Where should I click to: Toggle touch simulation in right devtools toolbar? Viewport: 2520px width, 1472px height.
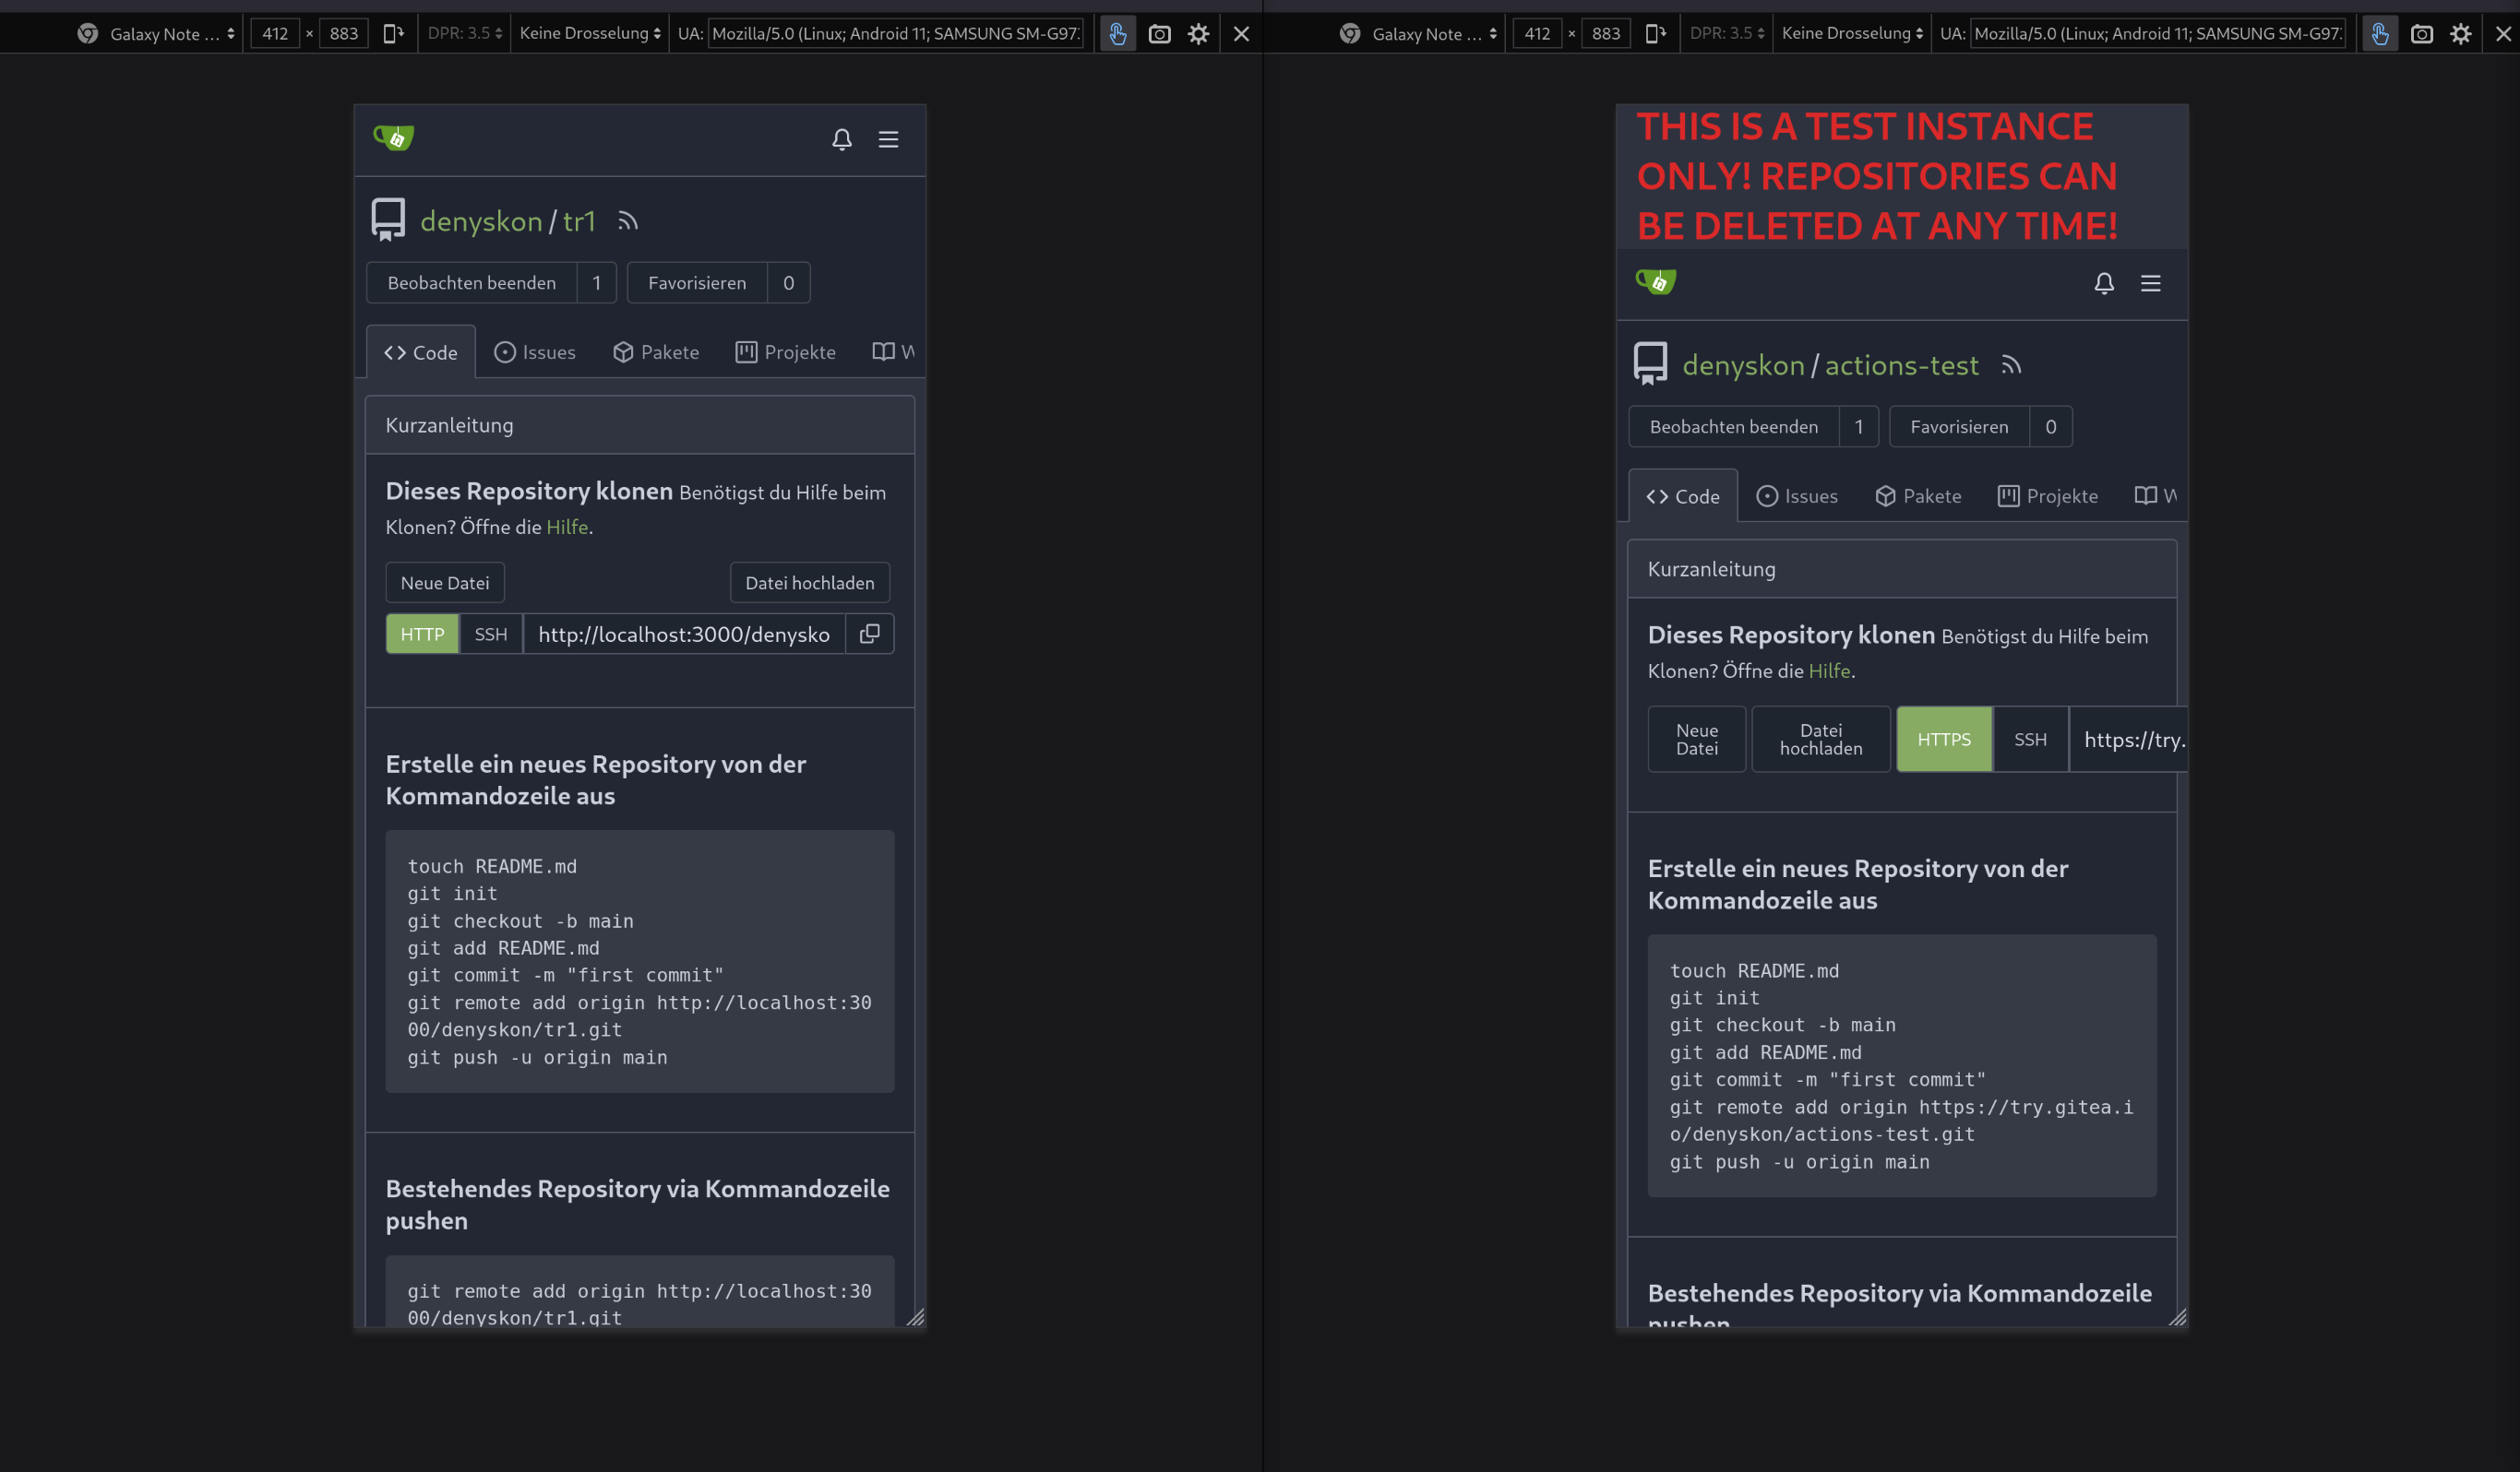point(2379,33)
